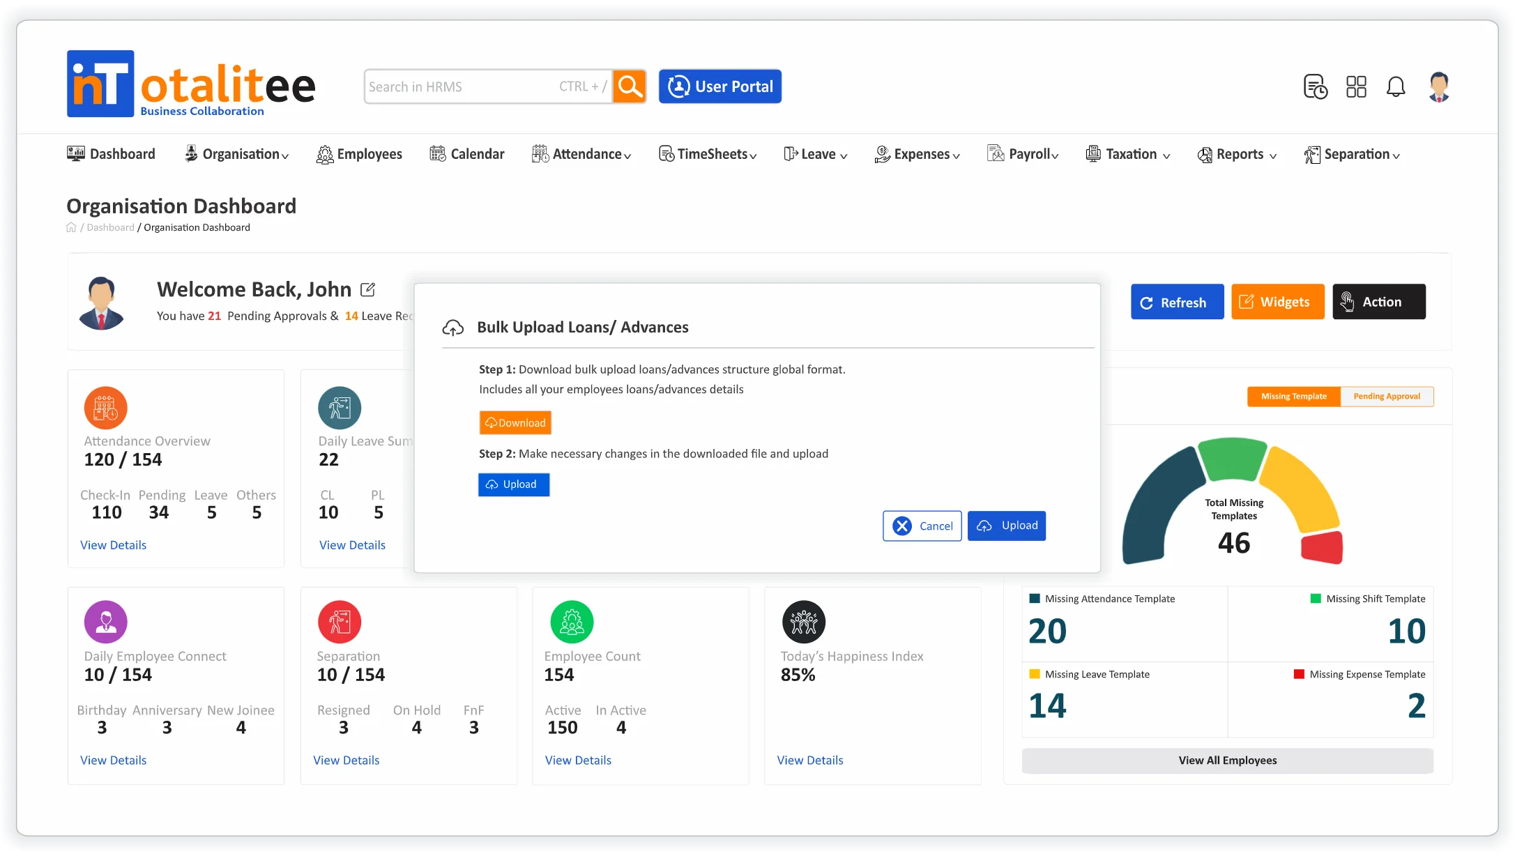The image size is (1515, 856).
Task: Click the red segment of templates gauge
Action: pyautogui.click(x=1323, y=547)
